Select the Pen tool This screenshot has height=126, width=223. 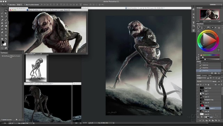click(x=2, y=32)
